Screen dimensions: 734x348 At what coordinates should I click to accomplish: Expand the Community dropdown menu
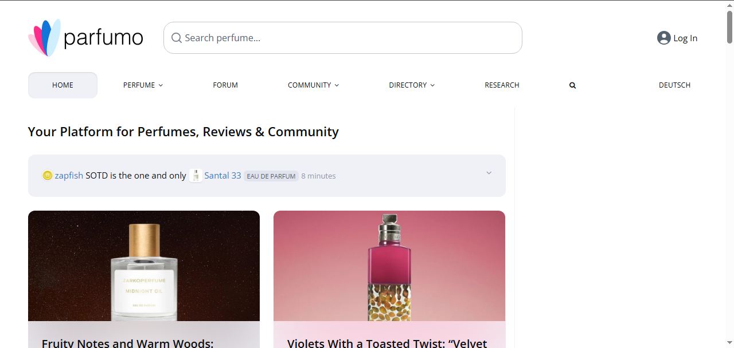coord(313,85)
